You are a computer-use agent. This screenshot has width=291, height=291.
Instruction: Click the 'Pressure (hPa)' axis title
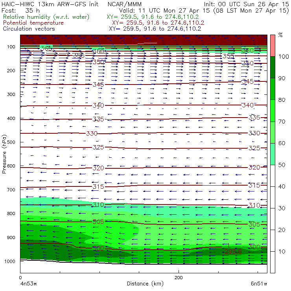pos(4,154)
